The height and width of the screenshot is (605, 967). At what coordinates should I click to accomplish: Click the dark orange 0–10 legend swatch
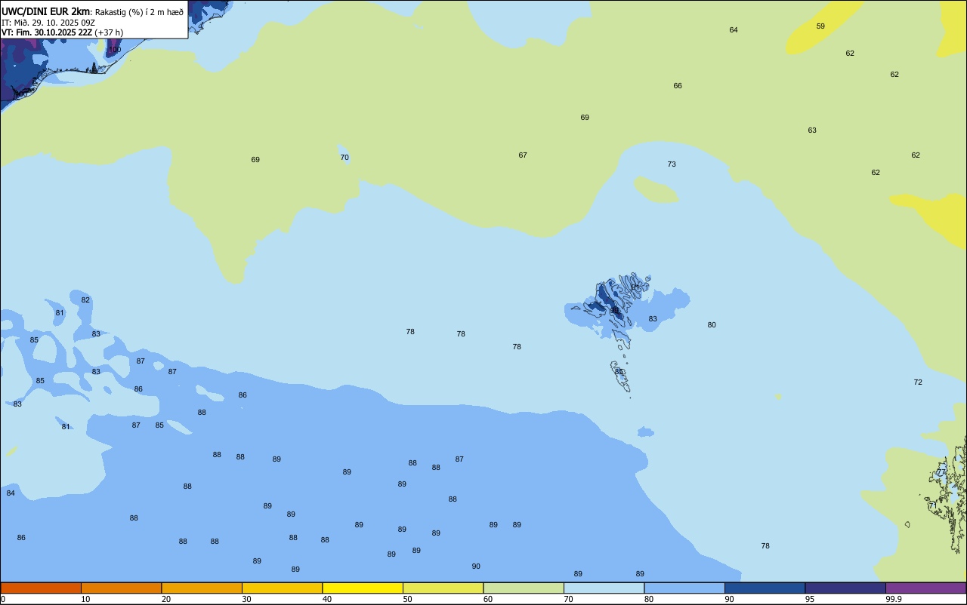coord(41,588)
